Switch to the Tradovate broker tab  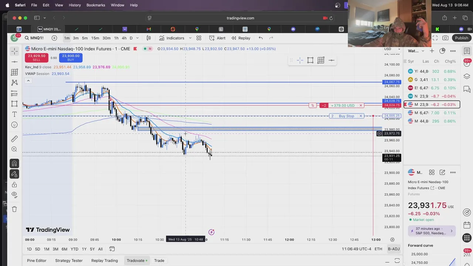[x=137, y=260]
